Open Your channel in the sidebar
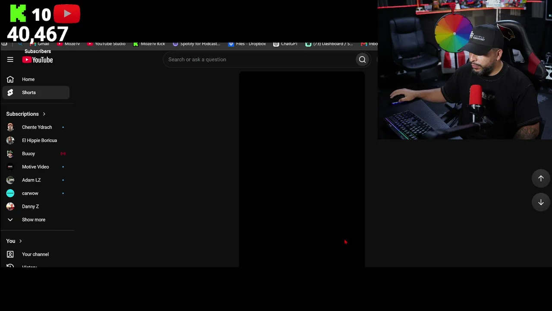 [x=36, y=254]
